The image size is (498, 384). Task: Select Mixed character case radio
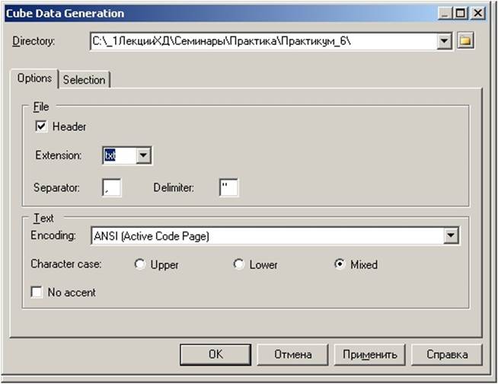(340, 264)
